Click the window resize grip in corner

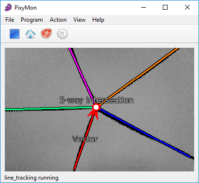tap(196, 179)
